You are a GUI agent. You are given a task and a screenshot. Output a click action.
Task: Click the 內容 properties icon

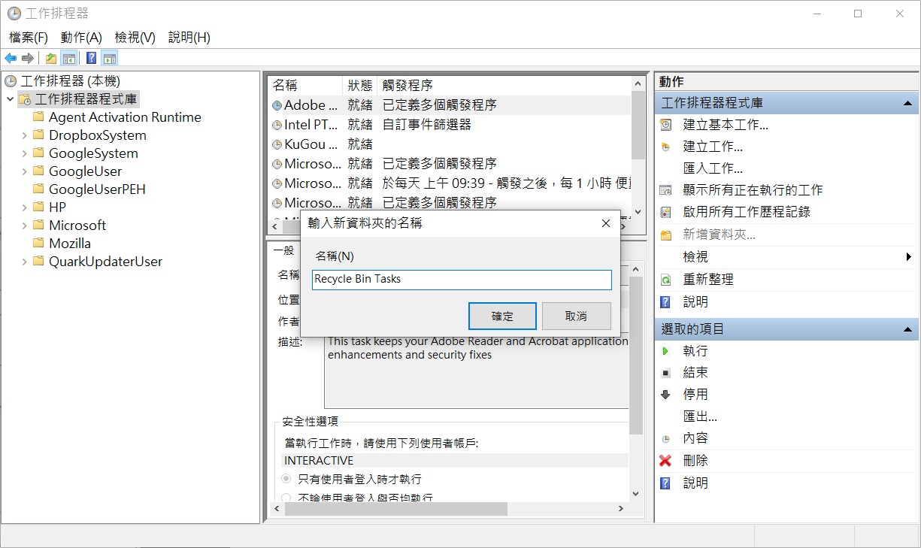pyautogui.click(x=665, y=439)
